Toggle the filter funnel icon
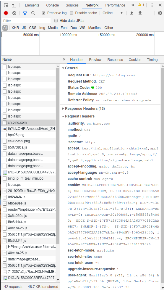Image resolution: width=164 pixels, height=290 pixels. 25,13
